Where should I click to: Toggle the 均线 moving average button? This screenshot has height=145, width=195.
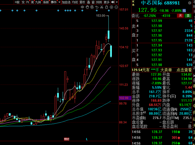pos(75,2)
